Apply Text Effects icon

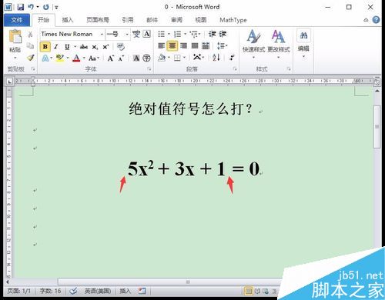point(45,58)
